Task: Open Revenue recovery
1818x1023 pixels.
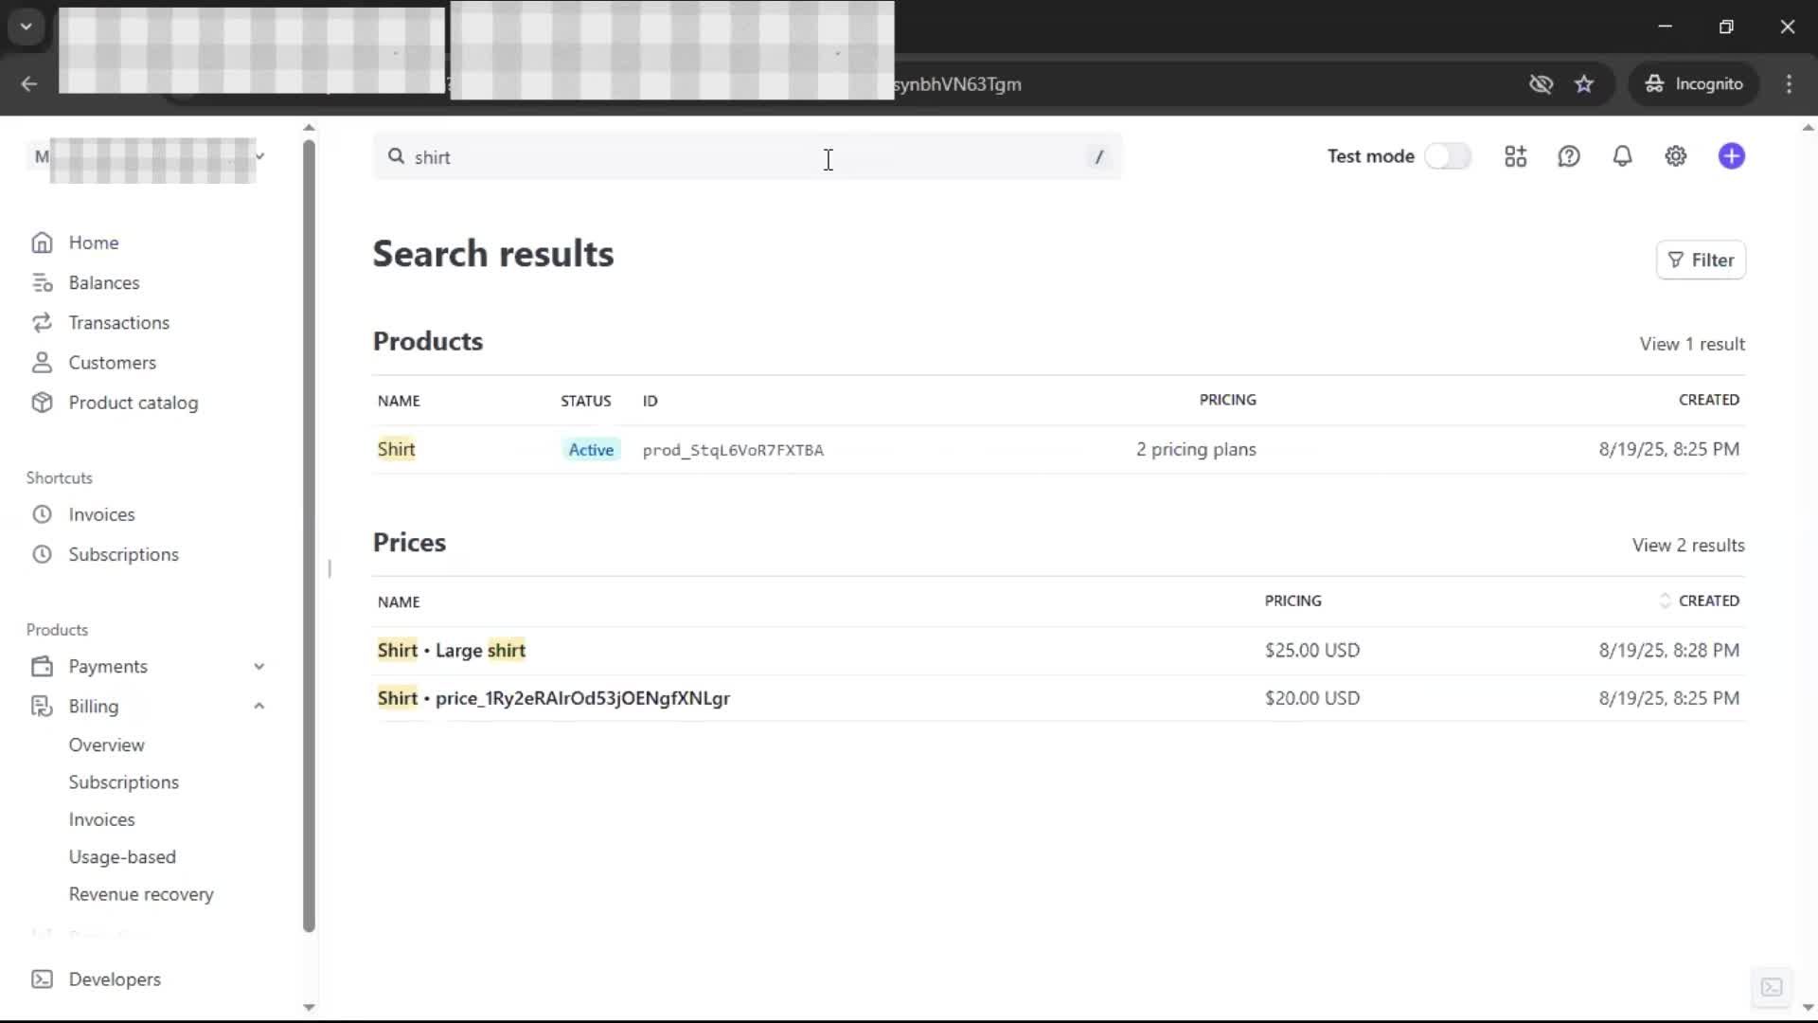Action: (141, 894)
